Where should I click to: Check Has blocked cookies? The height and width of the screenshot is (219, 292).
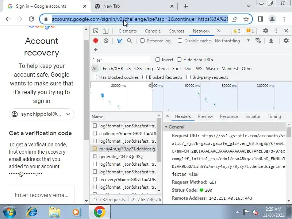coord(95,77)
